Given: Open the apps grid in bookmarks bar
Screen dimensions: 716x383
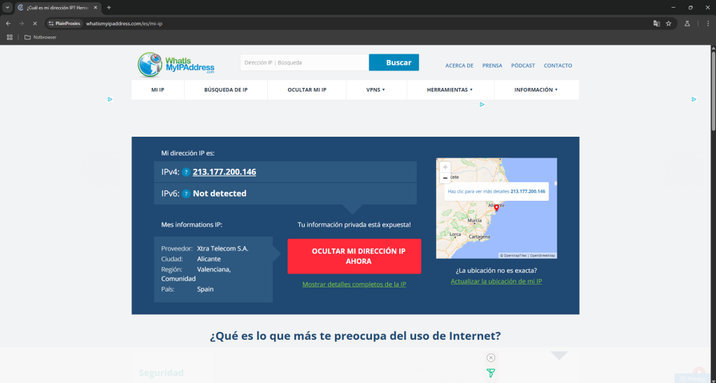Looking at the screenshot, I should click(10, 38).
